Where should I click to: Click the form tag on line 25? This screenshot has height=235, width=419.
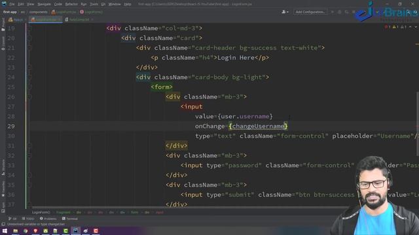click(x=162, y=87)
